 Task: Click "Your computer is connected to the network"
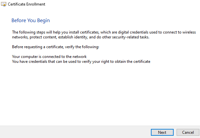pos(49,57)
